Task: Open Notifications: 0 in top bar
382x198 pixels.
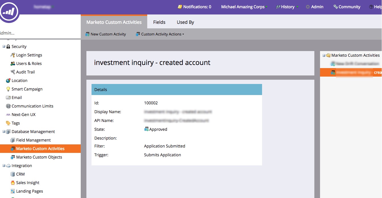Action: pos(195,7)
